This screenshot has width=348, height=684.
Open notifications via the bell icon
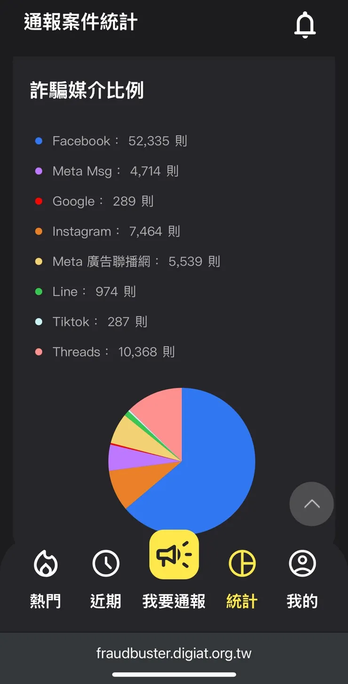(x=305, y=24)
